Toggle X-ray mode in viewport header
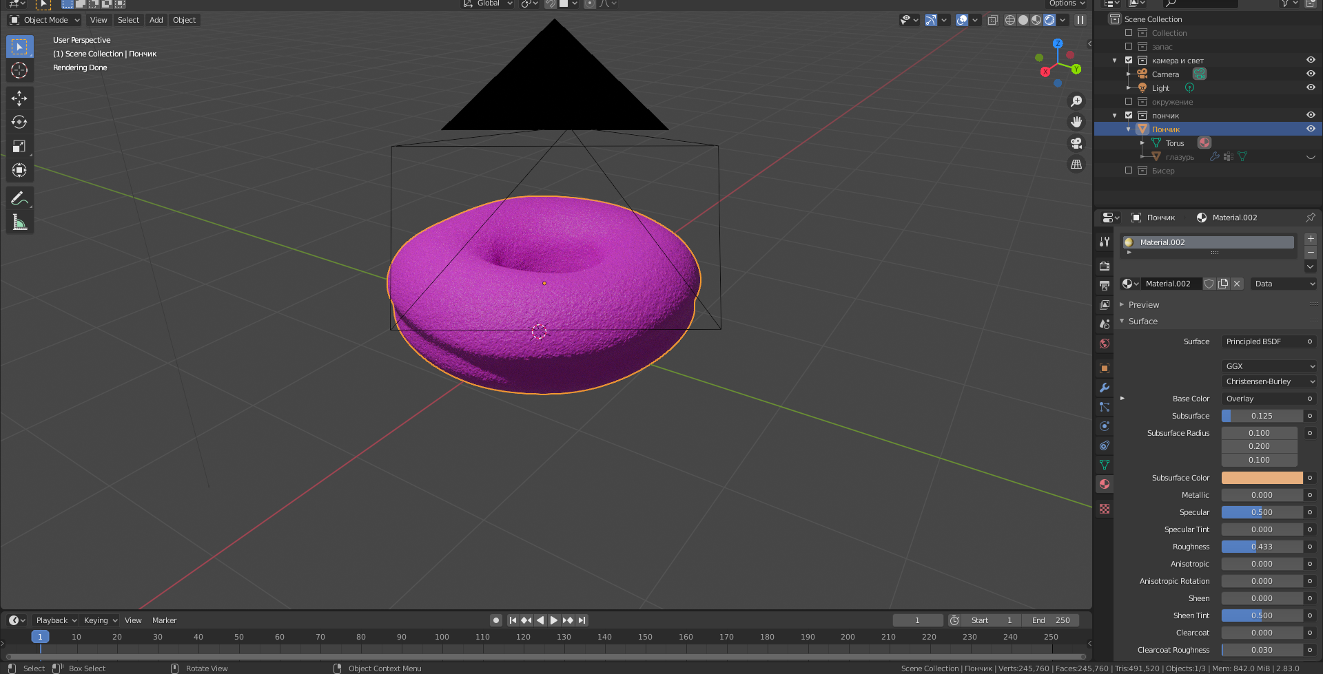The width and height of the screenshot is (1323, 674). [x=992, y=20]
